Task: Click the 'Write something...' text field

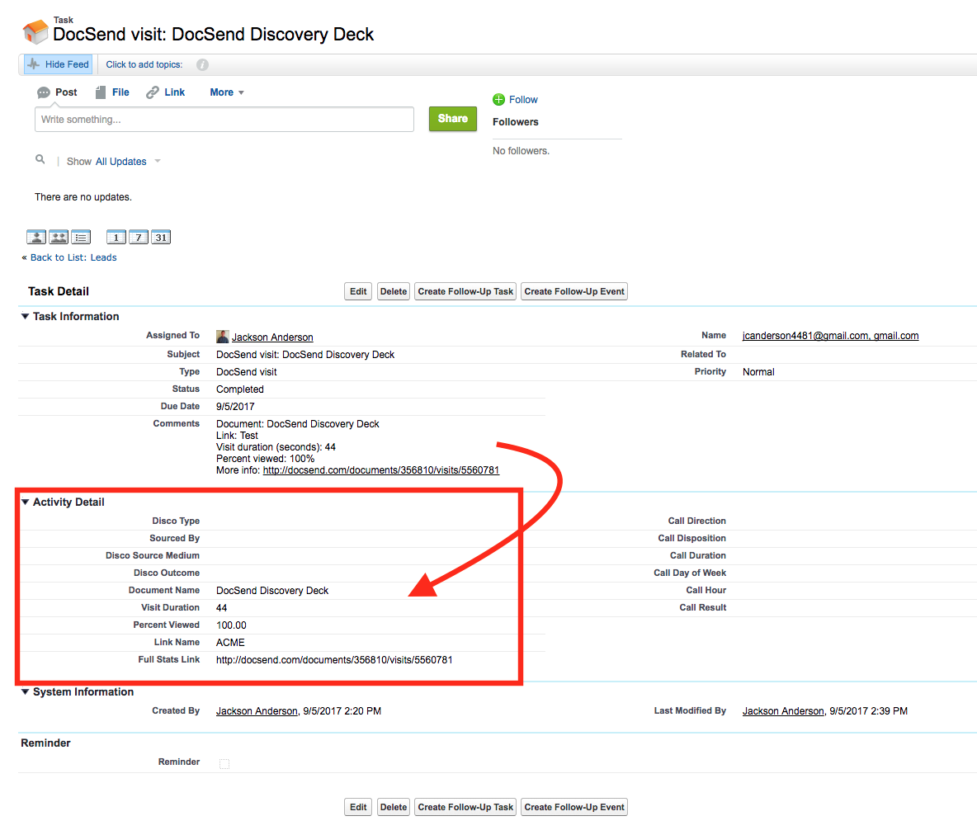Action: click(224, 120)
